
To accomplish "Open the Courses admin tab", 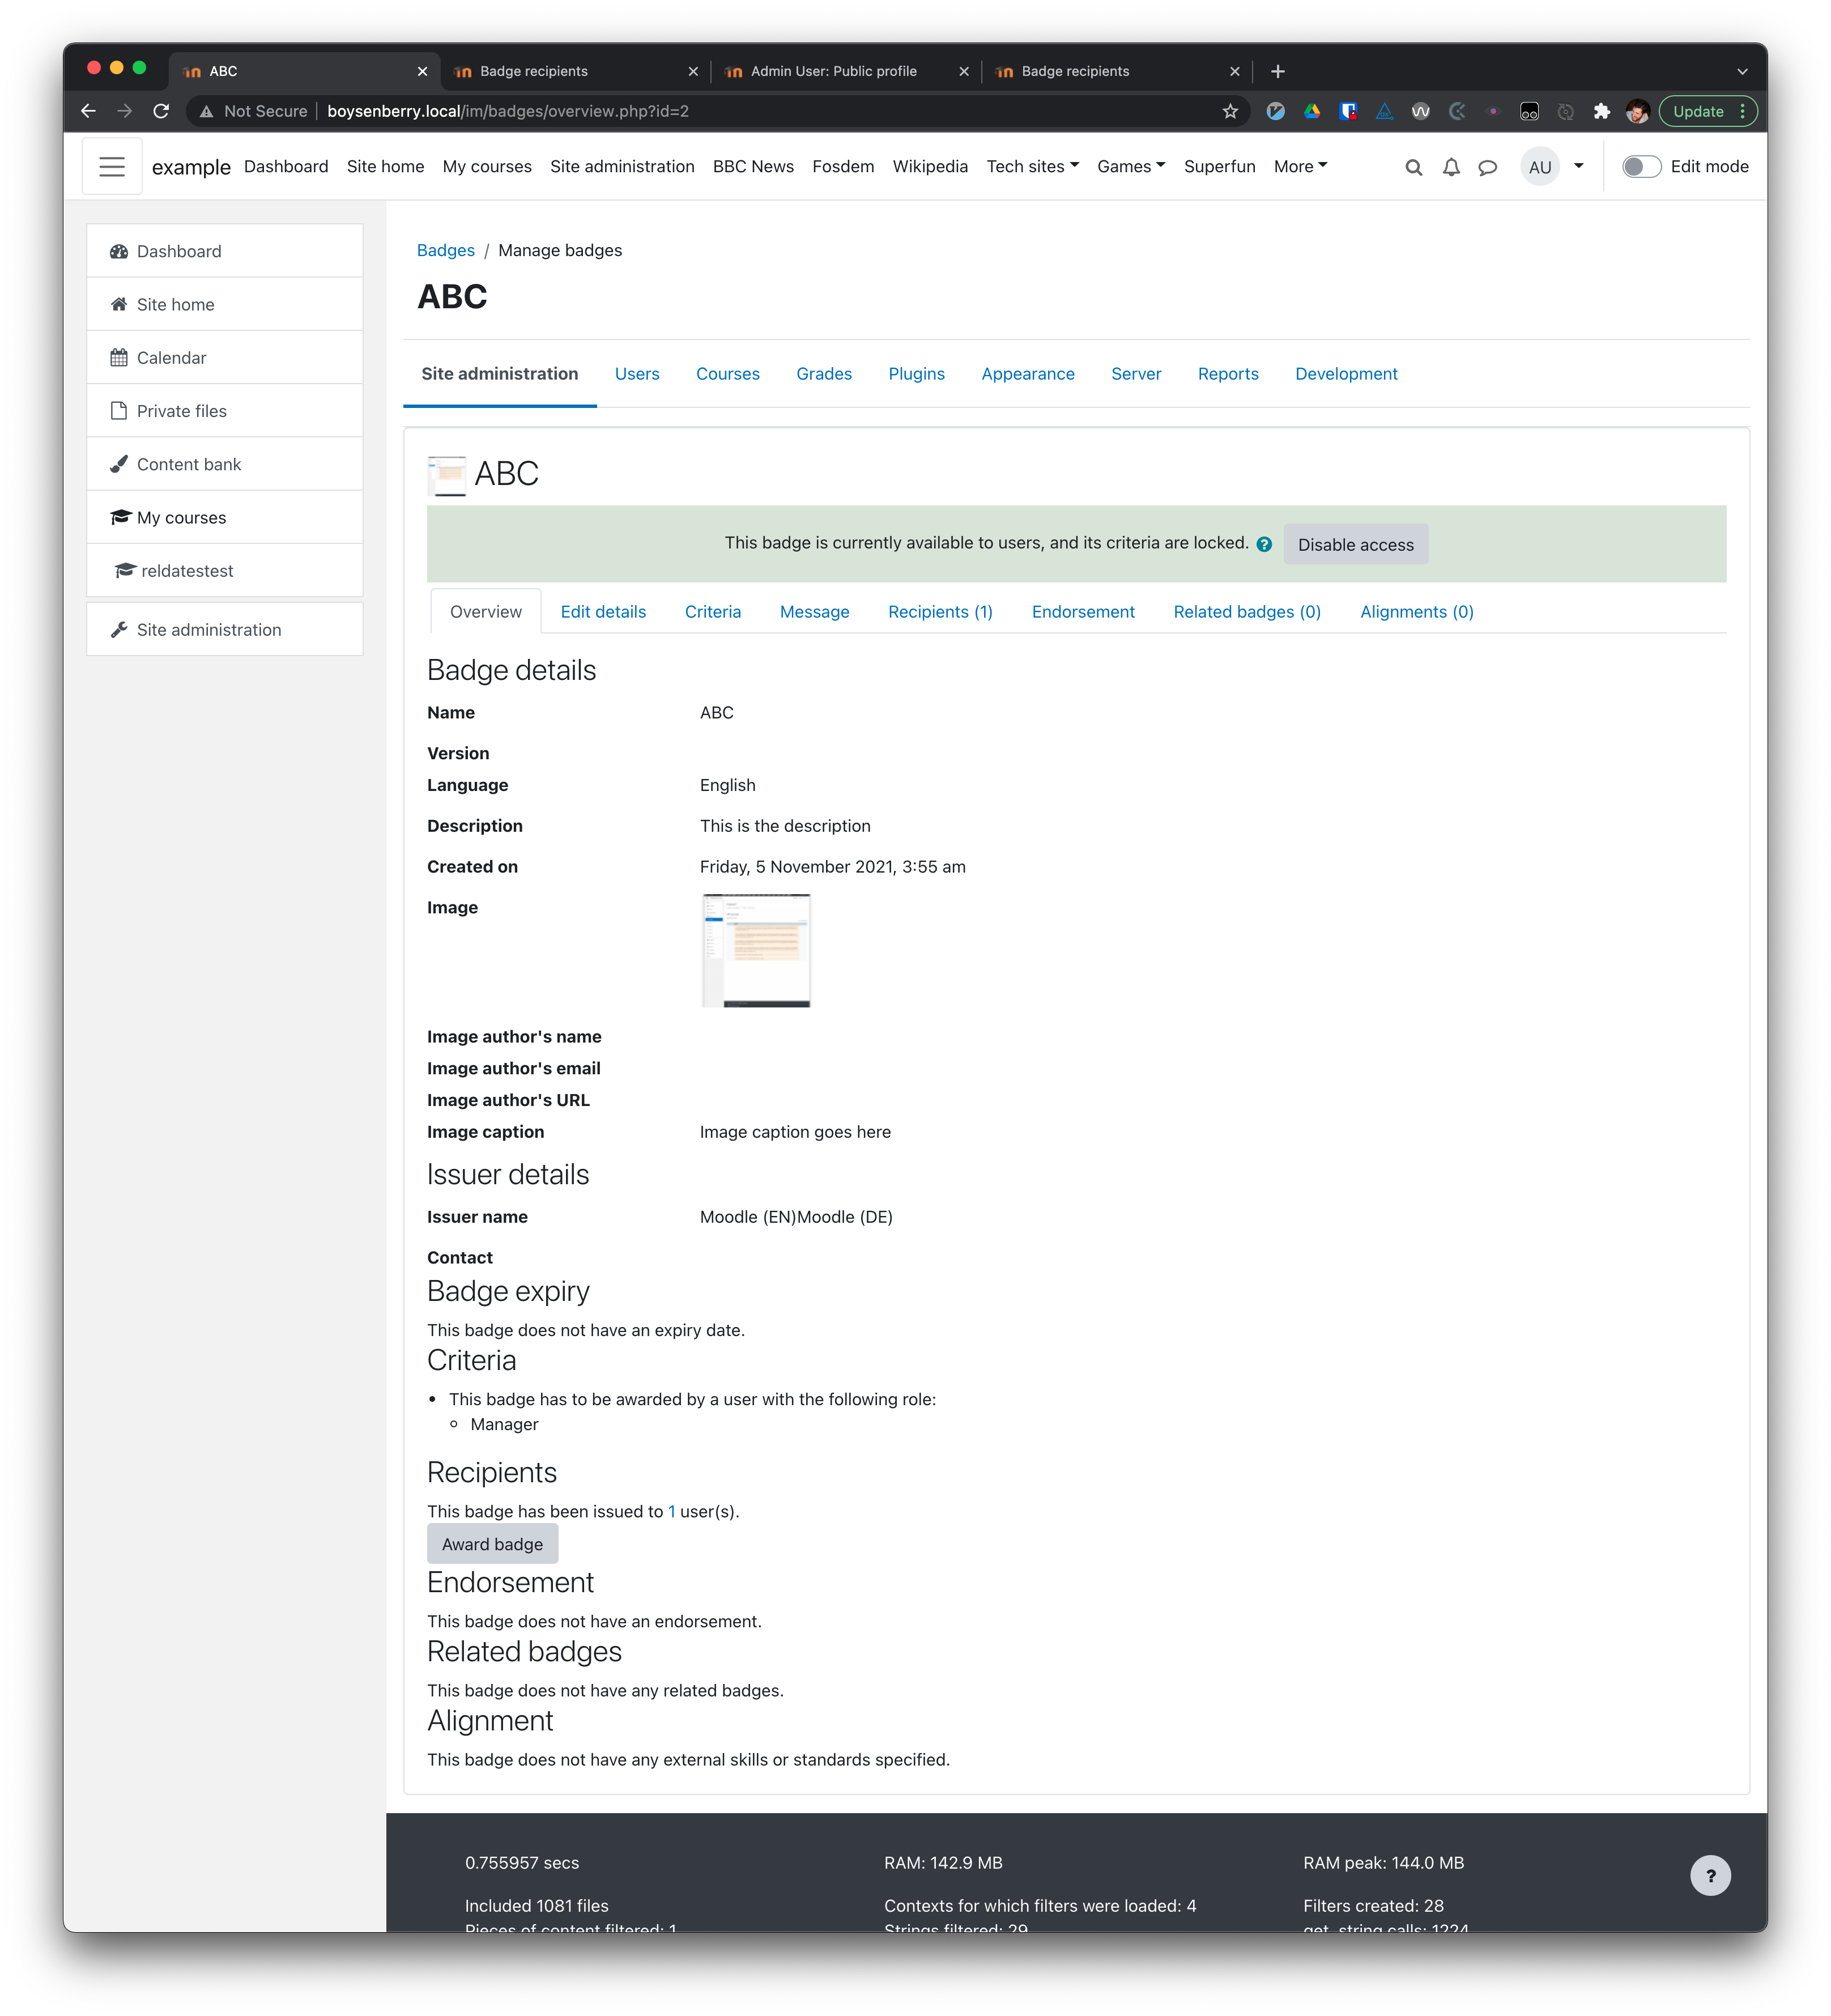I will pyautogui.click(x=727, y=373).
